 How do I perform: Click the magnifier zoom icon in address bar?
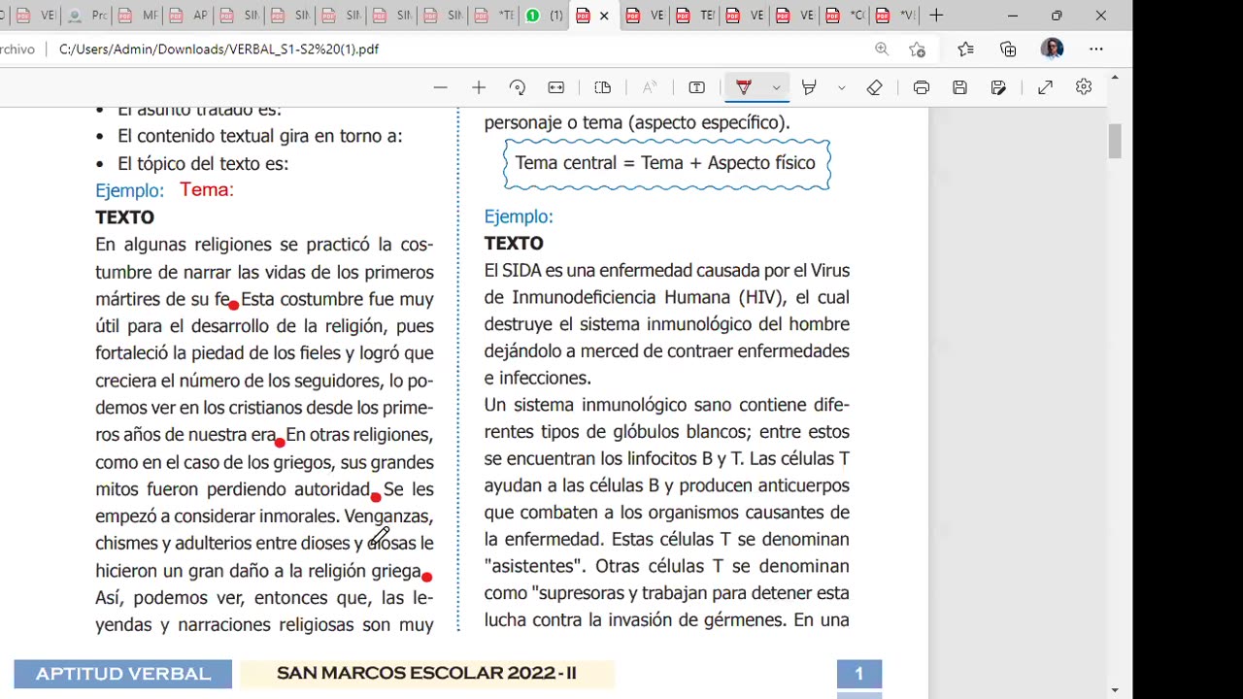(882, 49)
